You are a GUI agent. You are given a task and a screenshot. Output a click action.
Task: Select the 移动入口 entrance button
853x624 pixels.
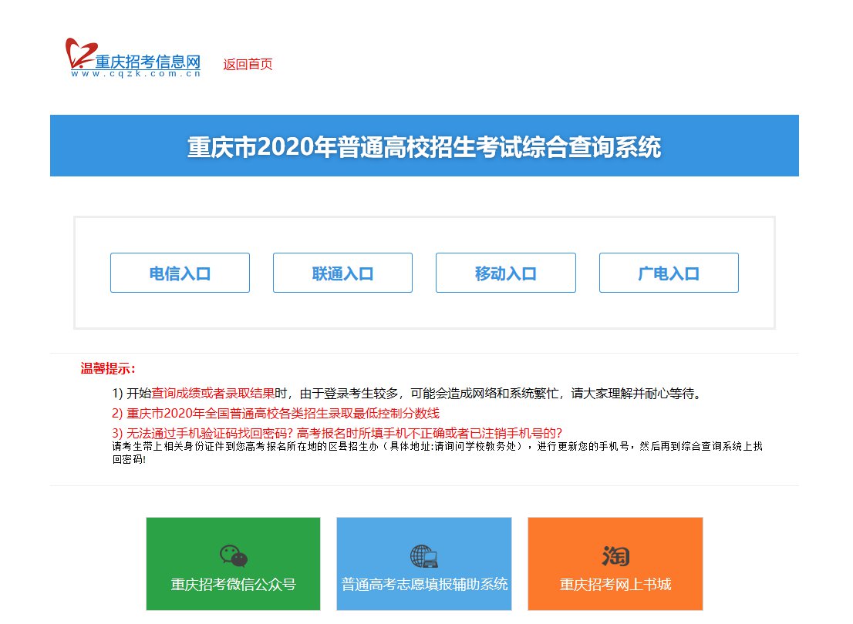pos(505,273)
